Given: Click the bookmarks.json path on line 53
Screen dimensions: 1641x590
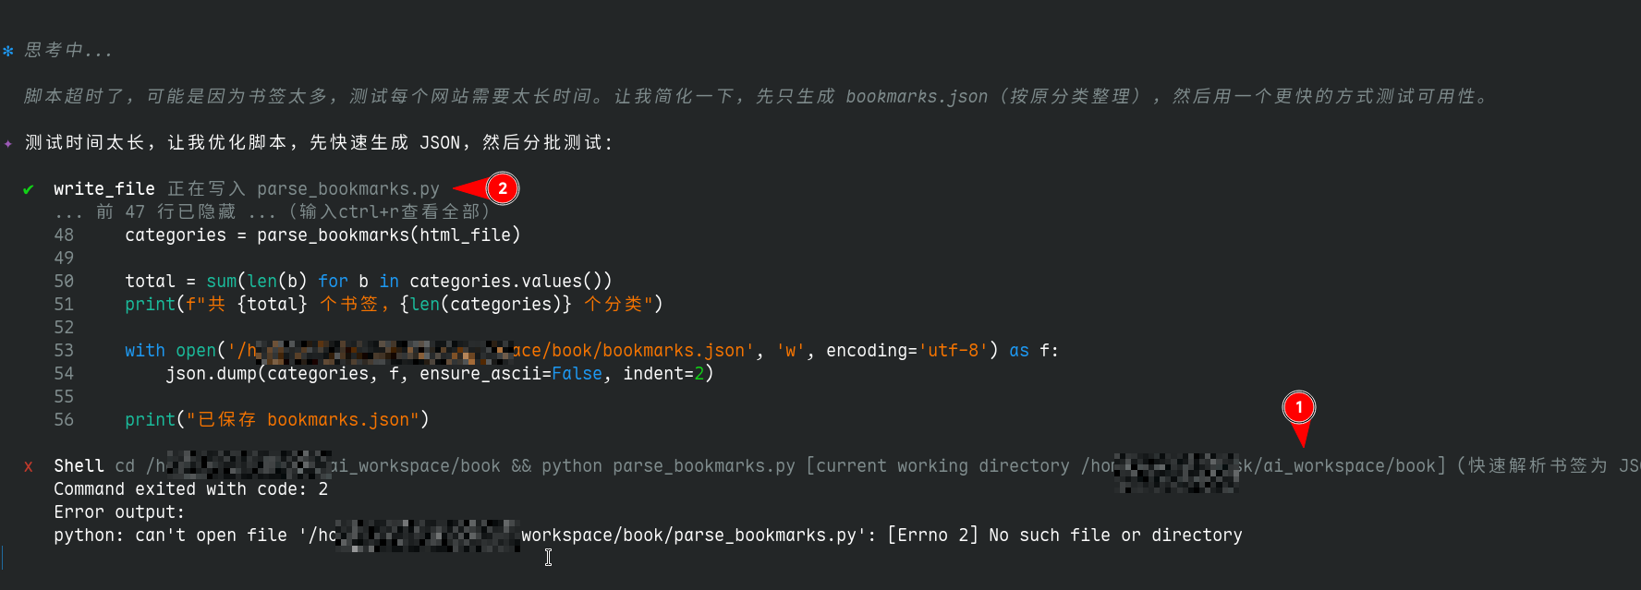Looking at the screenshot, I should [x=647, y=351].
